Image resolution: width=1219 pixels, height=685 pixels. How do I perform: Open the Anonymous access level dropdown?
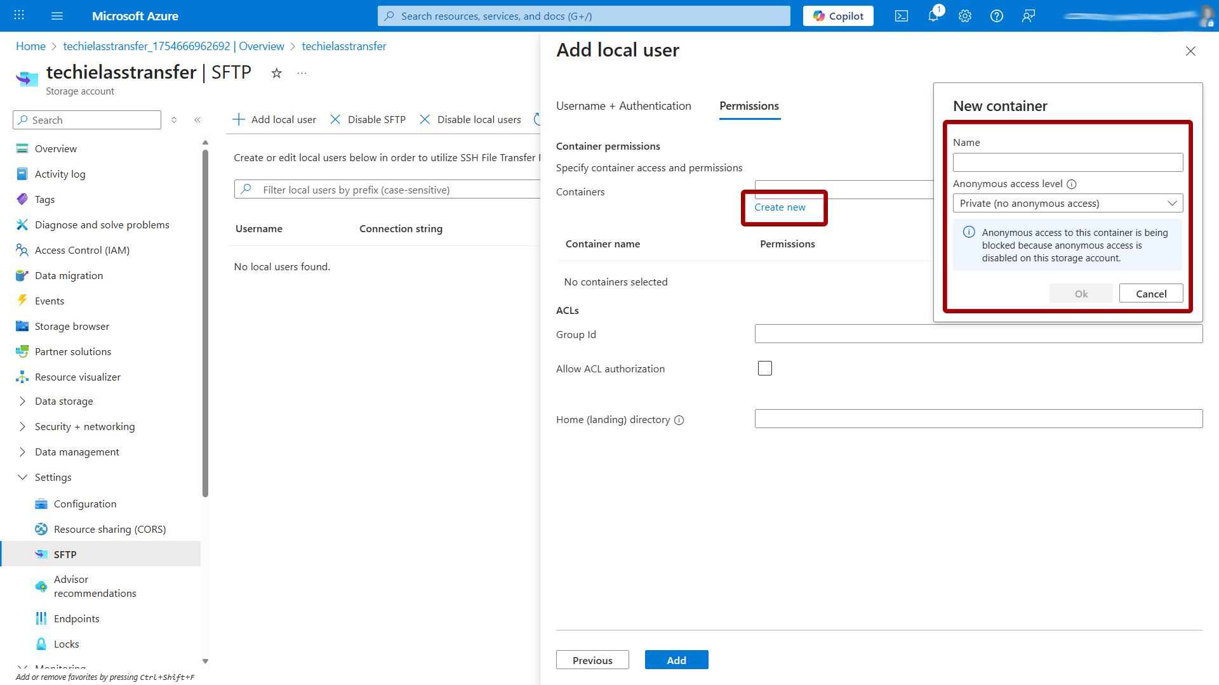coord(1067,203)
